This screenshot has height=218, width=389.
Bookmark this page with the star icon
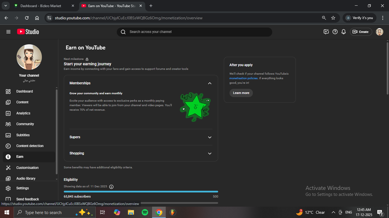333,18
